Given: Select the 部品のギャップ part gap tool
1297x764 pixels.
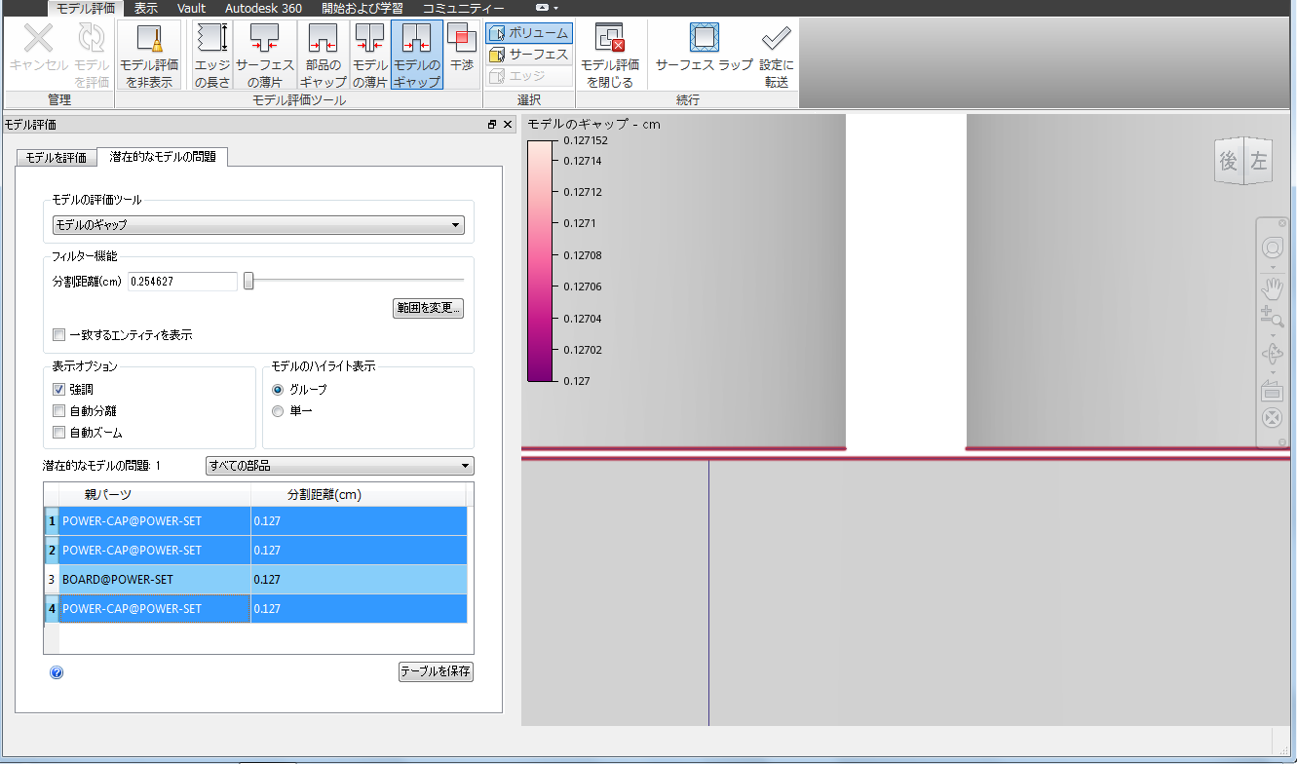Looking at the screenshot, I should tap(323, 56).
